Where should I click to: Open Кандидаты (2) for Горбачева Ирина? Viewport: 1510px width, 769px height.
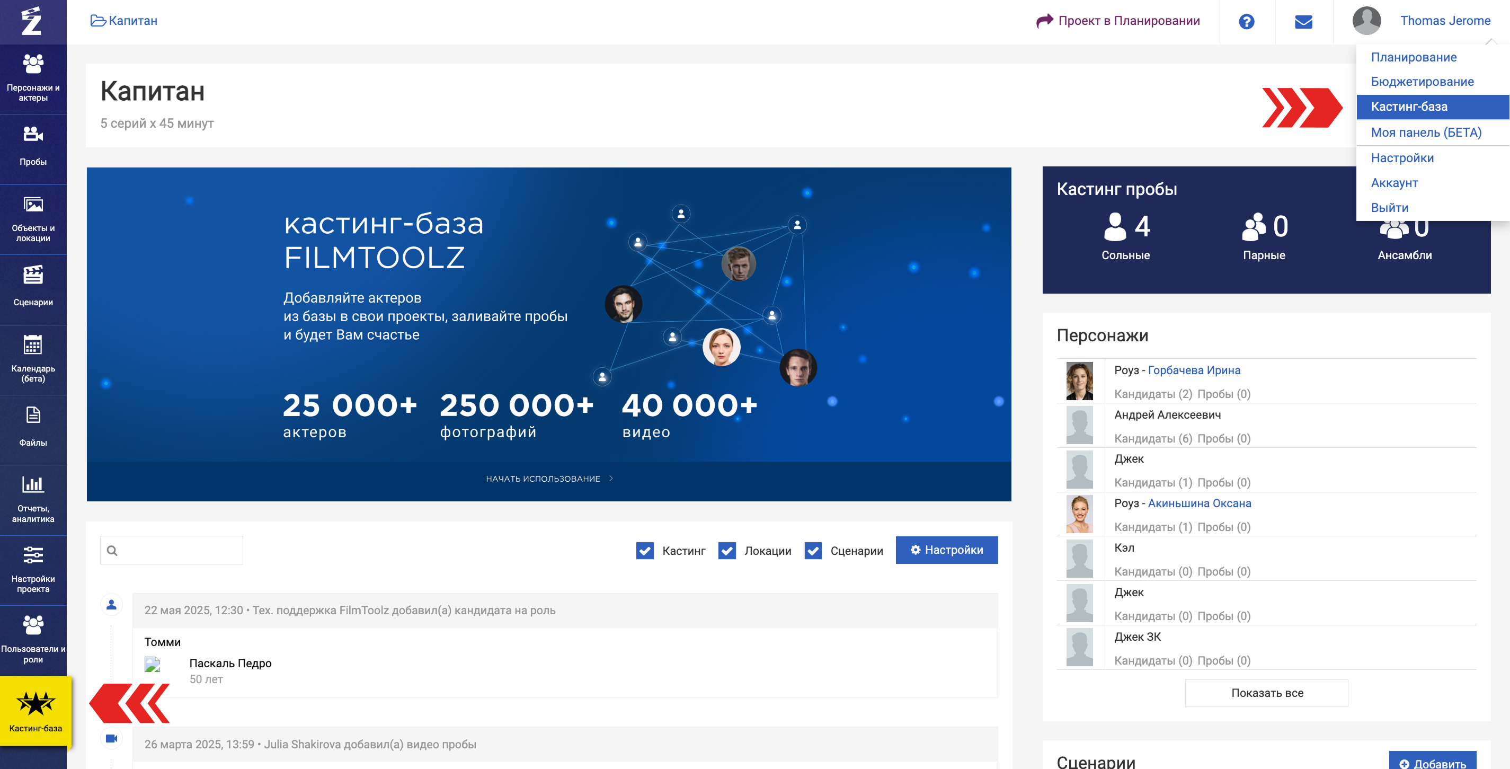1152,394
